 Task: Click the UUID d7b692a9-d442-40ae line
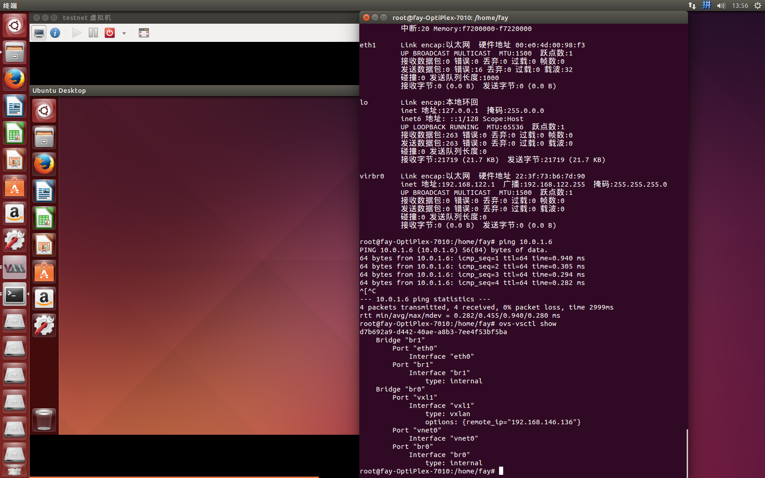[433, 332]
